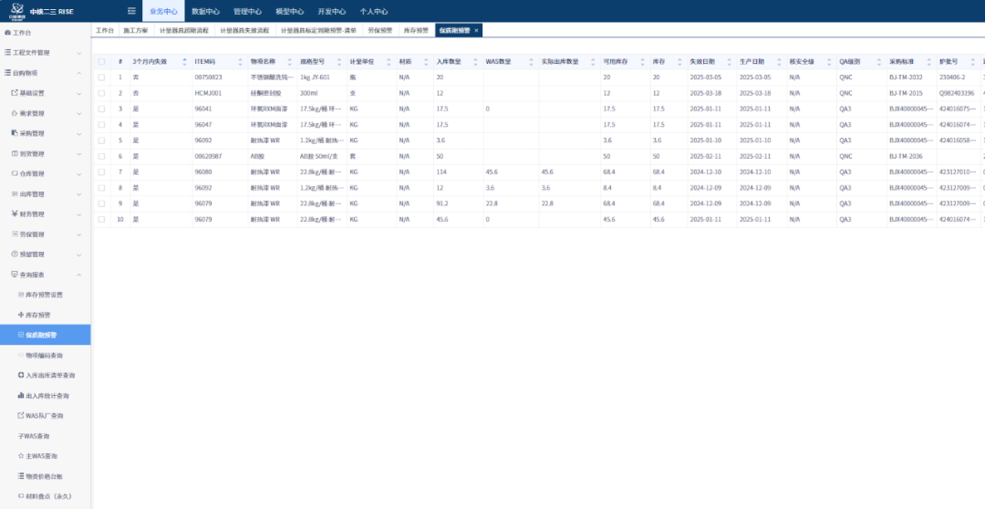Click the 出入库统计查询 bar chart icon

[x=21, y=396]
